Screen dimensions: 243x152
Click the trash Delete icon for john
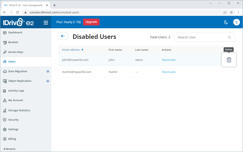[229, 60]
